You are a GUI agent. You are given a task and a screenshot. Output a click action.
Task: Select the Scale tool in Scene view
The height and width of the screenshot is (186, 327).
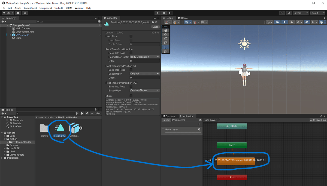tap(166, 43)
